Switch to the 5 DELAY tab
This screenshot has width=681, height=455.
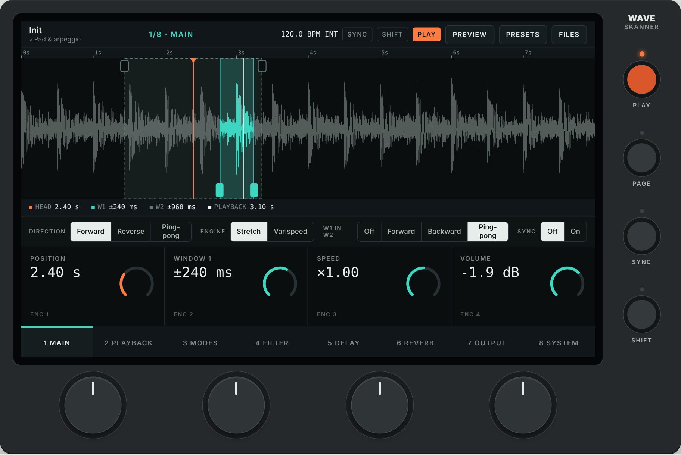(344, 342)
